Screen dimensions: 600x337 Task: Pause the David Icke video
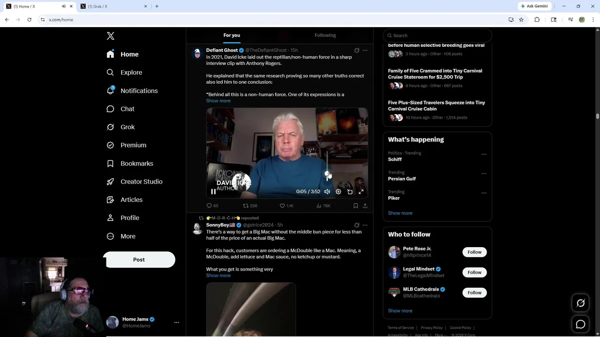point(213,191)
